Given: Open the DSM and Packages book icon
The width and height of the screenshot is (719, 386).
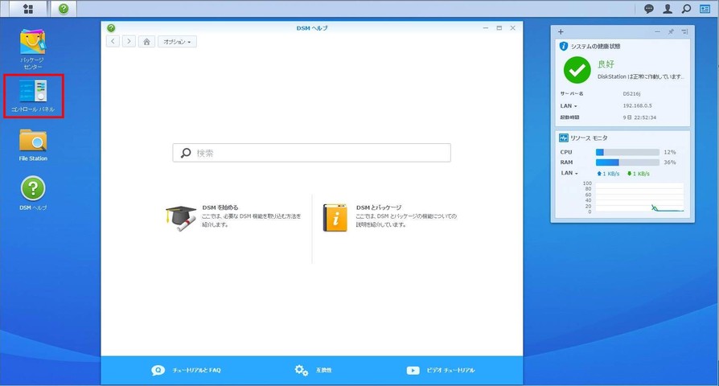Looking at the screenshot, I should click(x=335, y=218).
